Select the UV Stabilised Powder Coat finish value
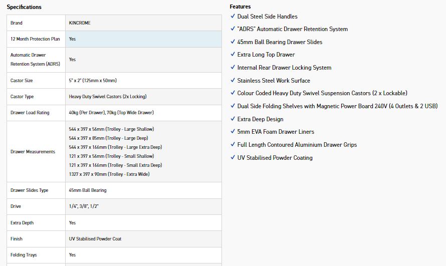The height and width of the screenshot is (266, 446). (x=95, y=239)
